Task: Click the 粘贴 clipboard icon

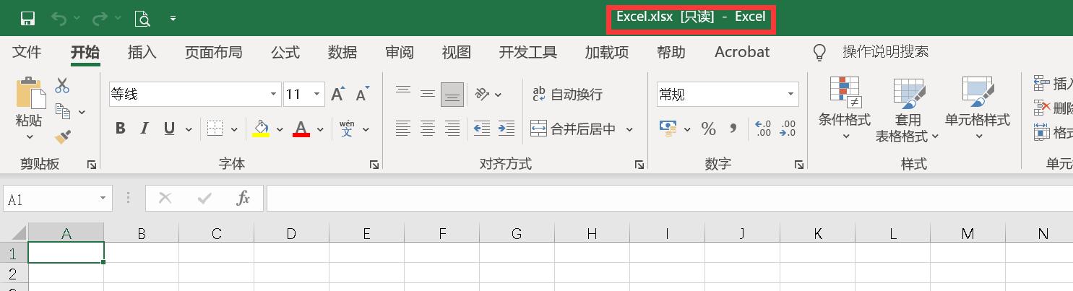Action: 30,93
